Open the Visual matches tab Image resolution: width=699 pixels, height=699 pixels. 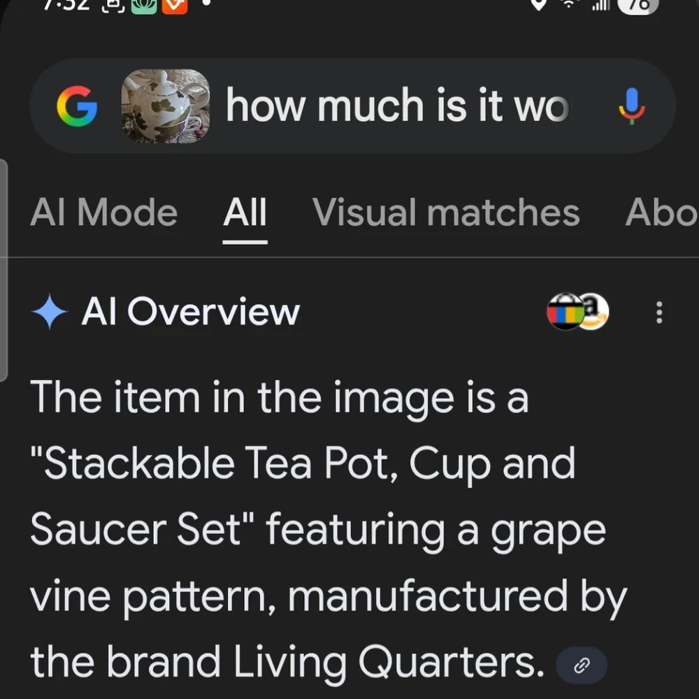tap(446, 212)
